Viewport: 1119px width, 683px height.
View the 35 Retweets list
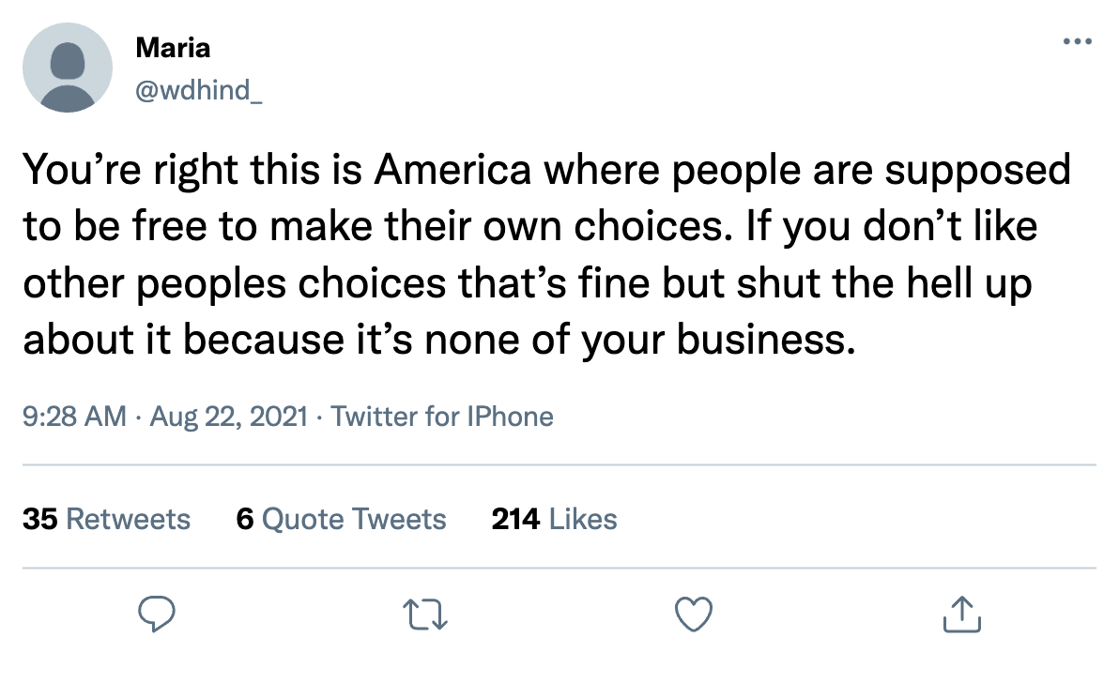coord(106,519)
